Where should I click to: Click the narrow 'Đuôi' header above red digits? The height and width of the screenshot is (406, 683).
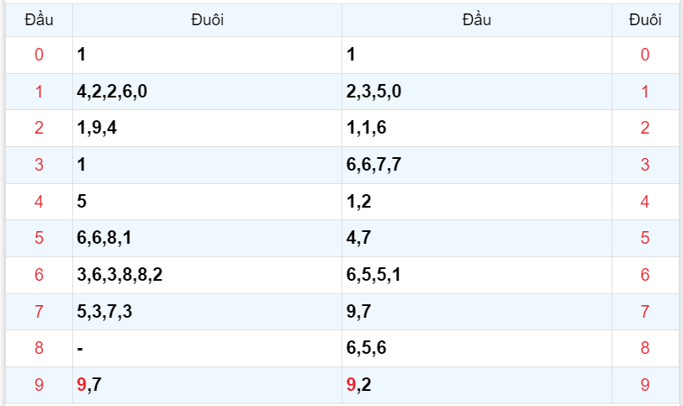point(645,20)
